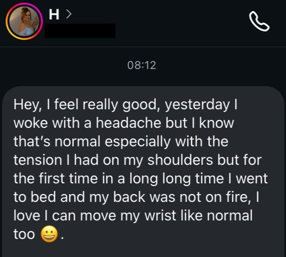The width and height of the screenshot is (286, 257).
Task: Click the word "shoulders" in the message
Action: coord(180,160)
